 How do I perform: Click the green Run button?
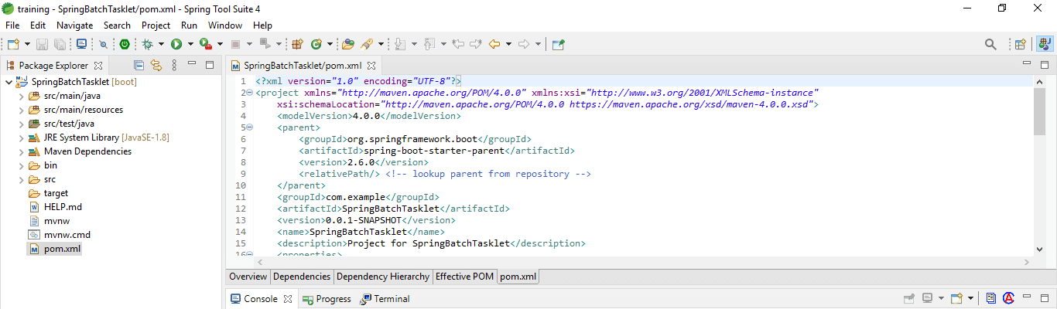(176, 45)
